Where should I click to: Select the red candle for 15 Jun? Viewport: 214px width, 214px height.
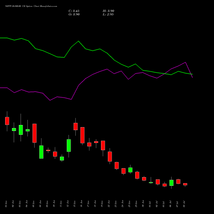click(76, 126)
